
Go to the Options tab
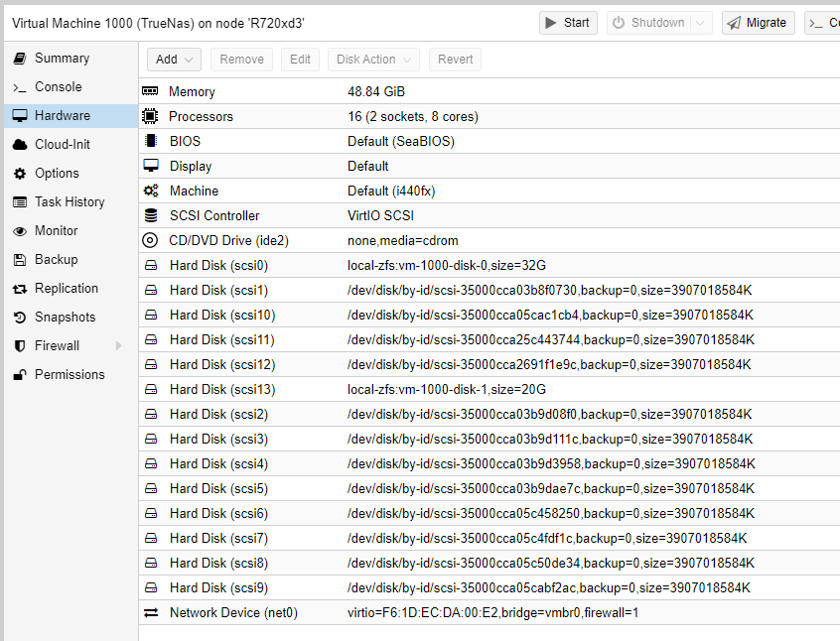(70, 174)
